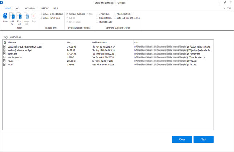The width and height of the screenshot is (234, 152).
Task: Click date Thu May 25 16:12:05 2017
Action: [x=103, y=47]
